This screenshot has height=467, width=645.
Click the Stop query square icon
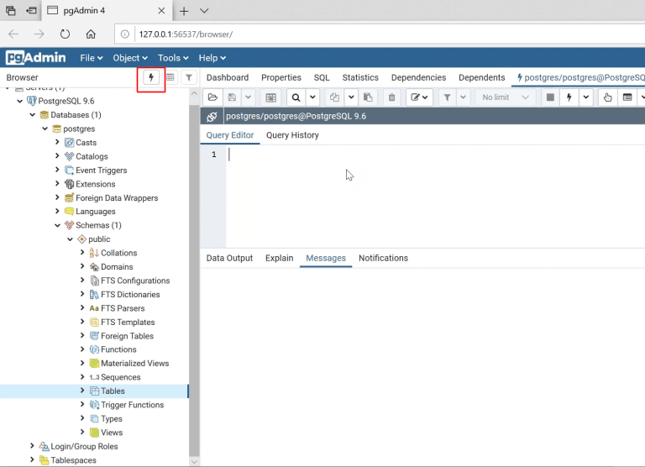[550, 97]
